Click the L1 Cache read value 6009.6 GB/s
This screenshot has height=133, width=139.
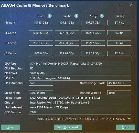point(41,33)
